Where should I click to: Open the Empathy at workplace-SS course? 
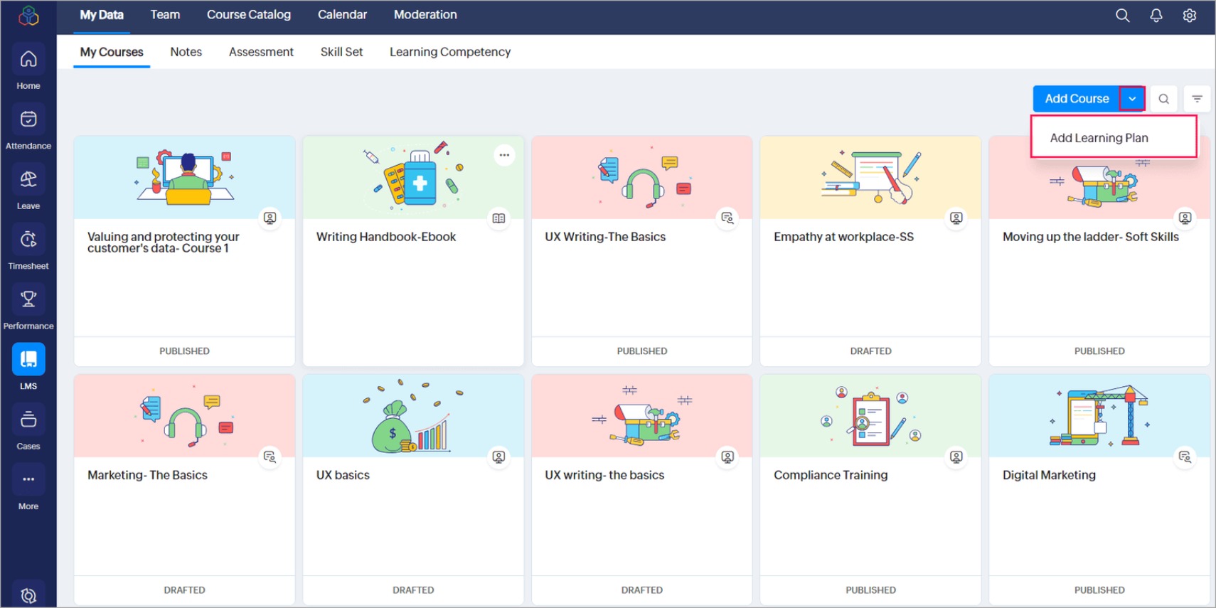843,237
